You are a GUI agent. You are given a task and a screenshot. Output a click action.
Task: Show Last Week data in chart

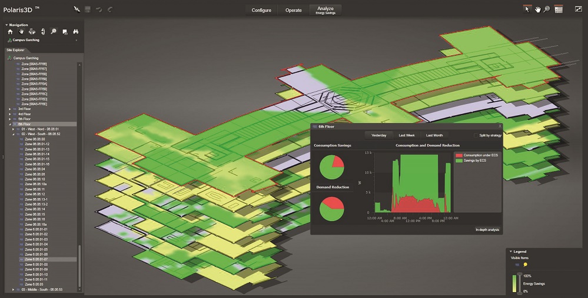click(406, 135)
